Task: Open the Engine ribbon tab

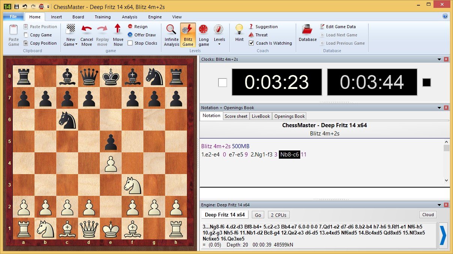Action: pyautogui.click(x=155, y=17)
